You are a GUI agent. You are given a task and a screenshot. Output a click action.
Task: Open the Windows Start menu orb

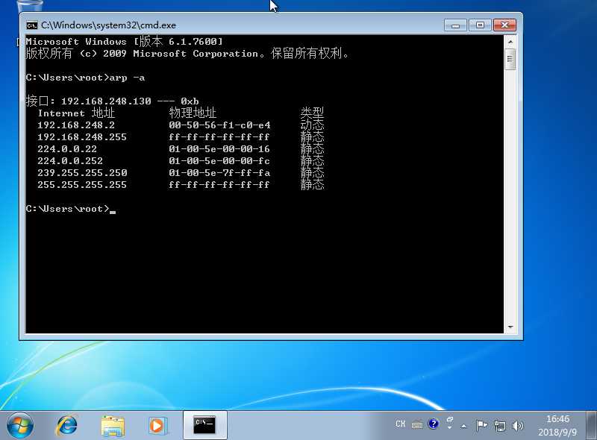[x=20, y=425]
